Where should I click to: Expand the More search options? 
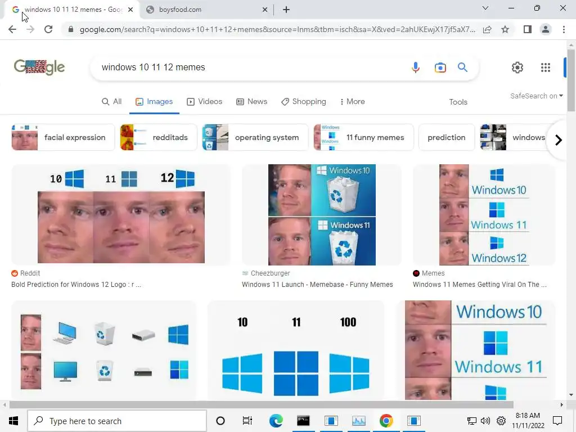click(352, 102)
